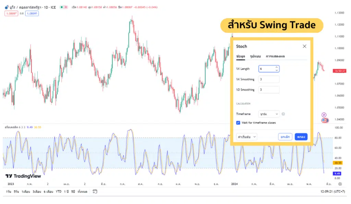The width and height of the screenshot is (351, 204).
Task: Click the blue 9.49 Stochastic value label
Action: coord(337,174)
